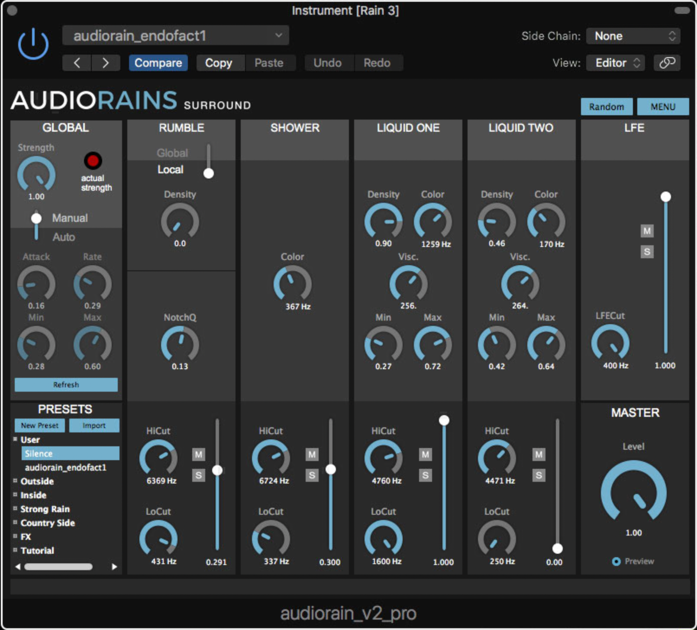Solo the Liquid Two channel

[x=539, y=475]
